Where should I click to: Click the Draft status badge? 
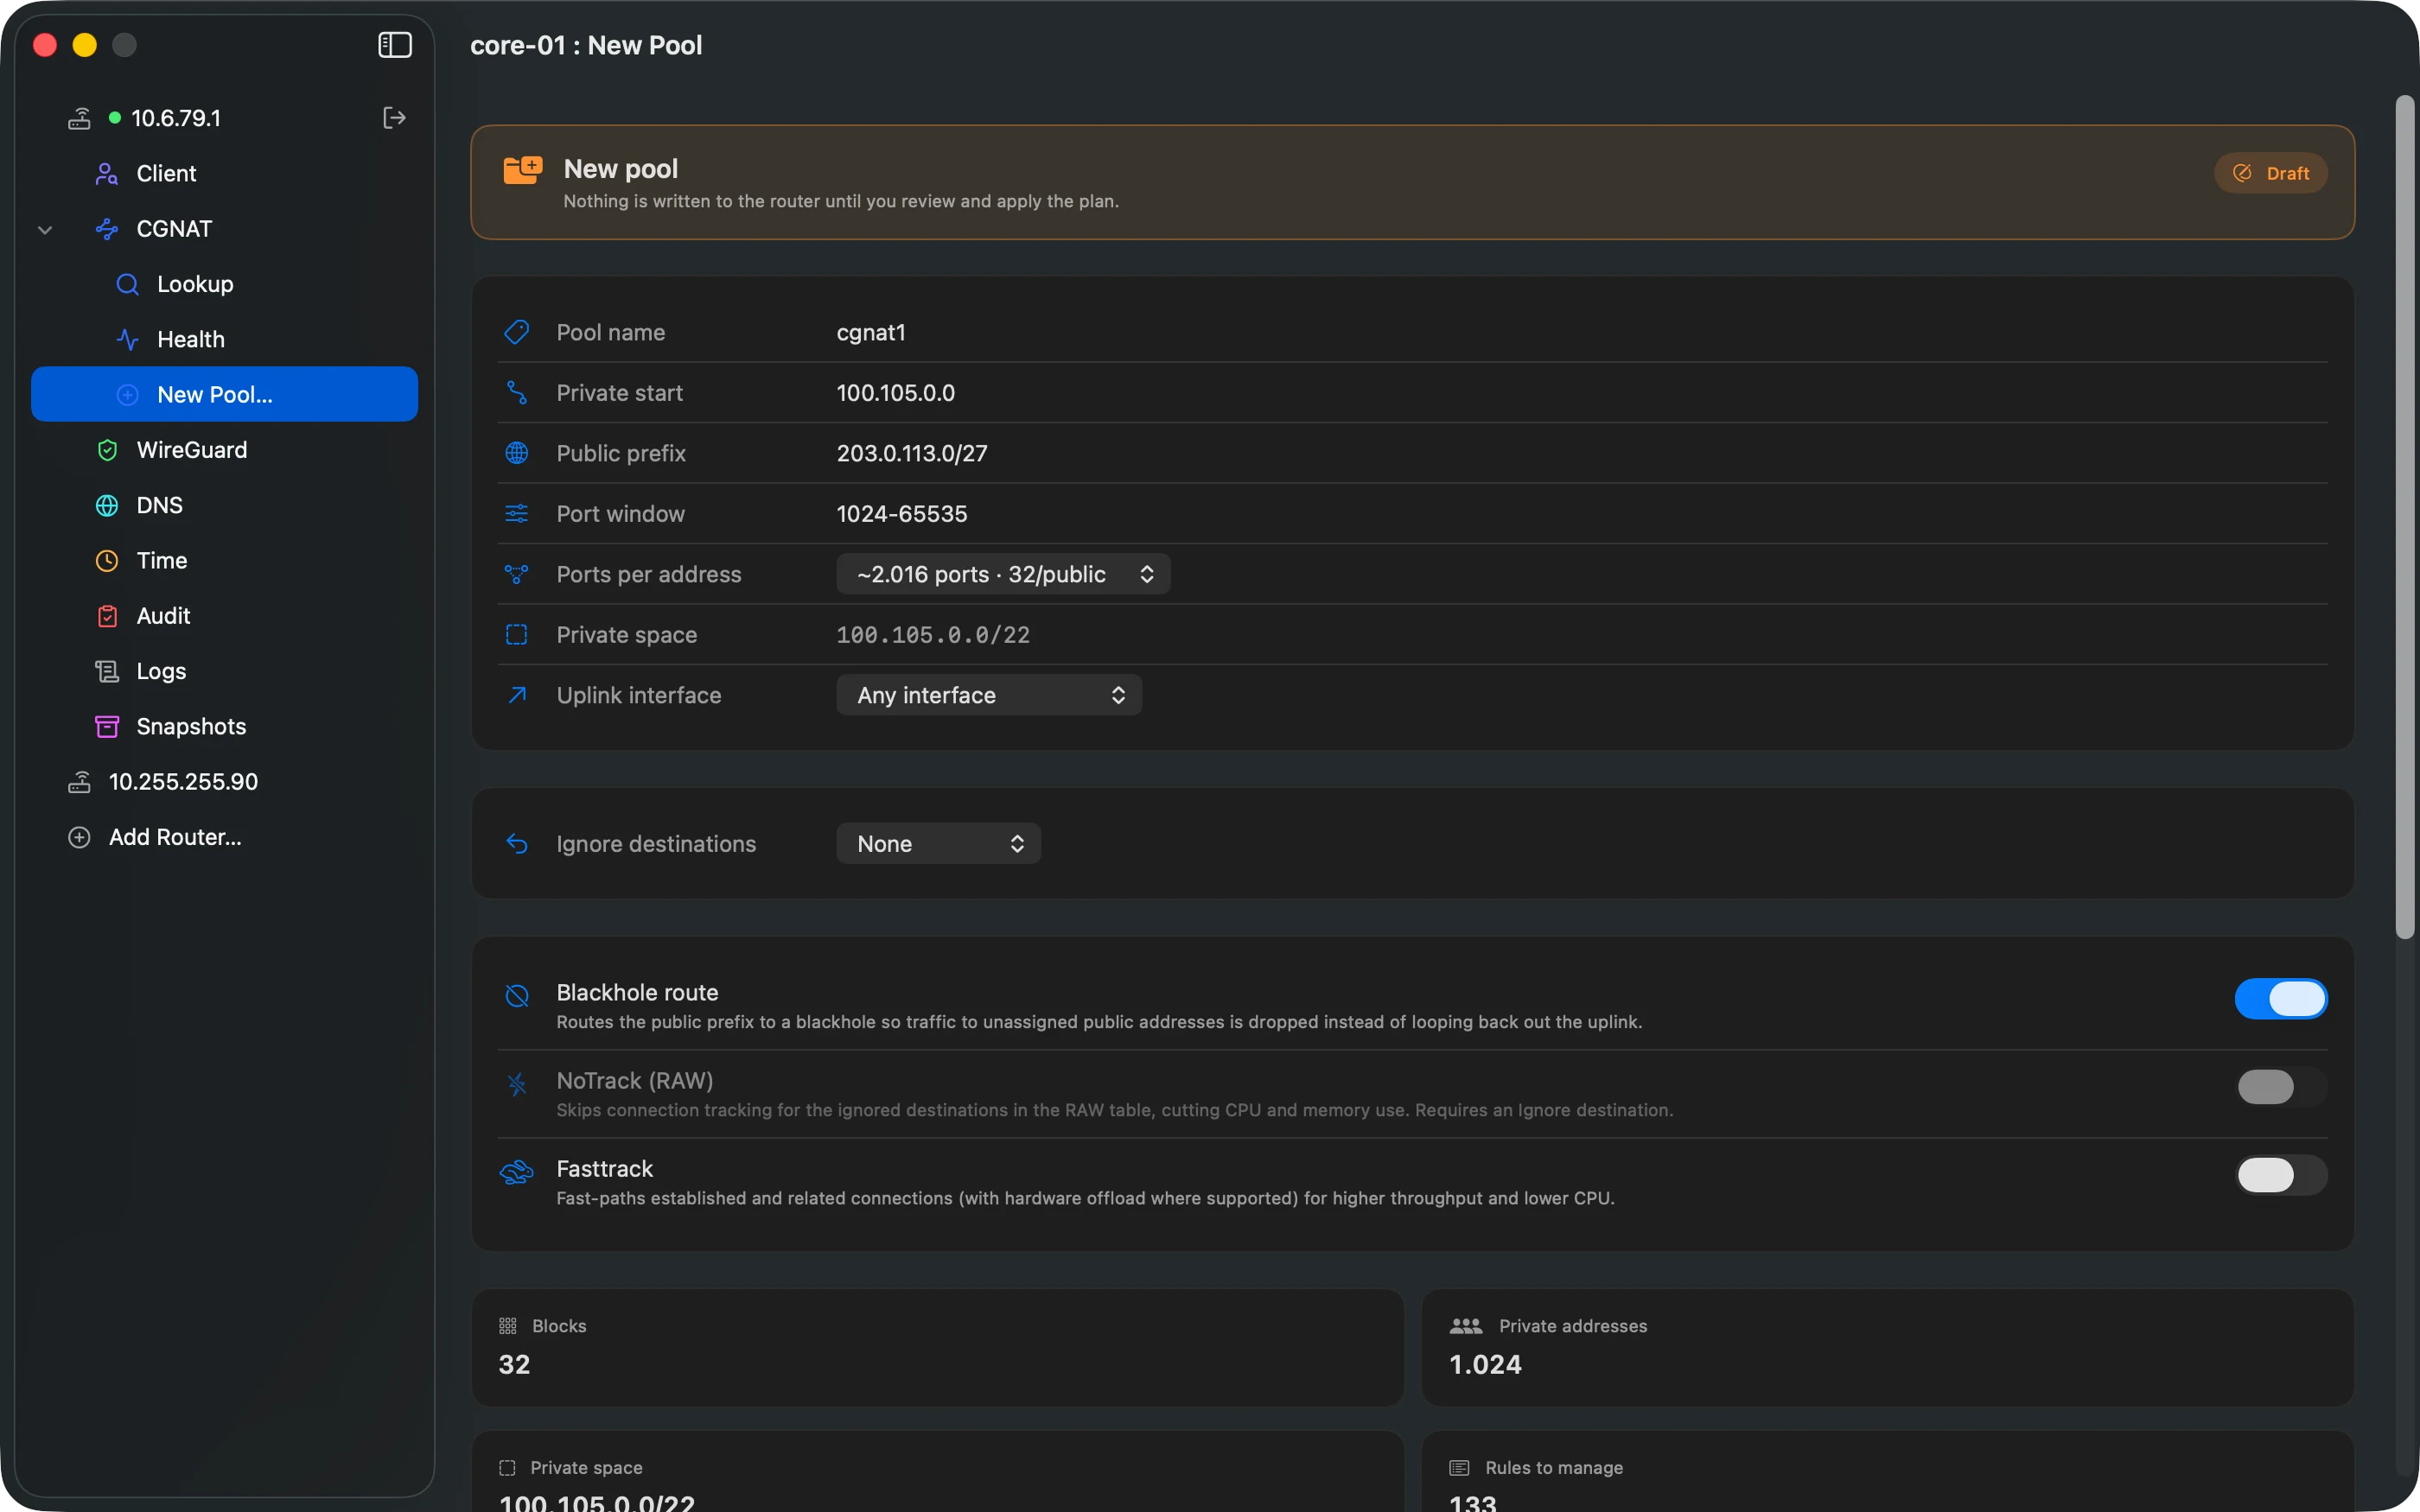(2271, 173)
